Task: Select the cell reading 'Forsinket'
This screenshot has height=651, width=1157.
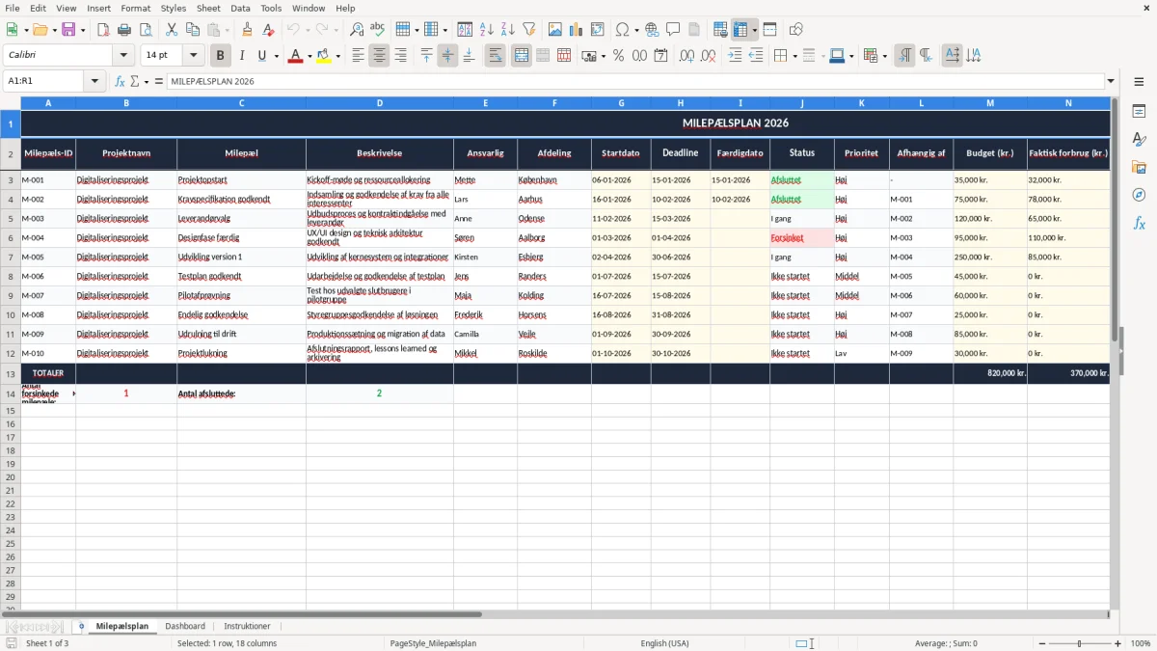Action: (802, 238)
